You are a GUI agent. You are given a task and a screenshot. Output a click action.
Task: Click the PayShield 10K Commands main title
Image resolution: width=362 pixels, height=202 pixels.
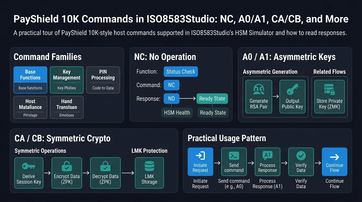pyautogui.click(x=181, y=19)
